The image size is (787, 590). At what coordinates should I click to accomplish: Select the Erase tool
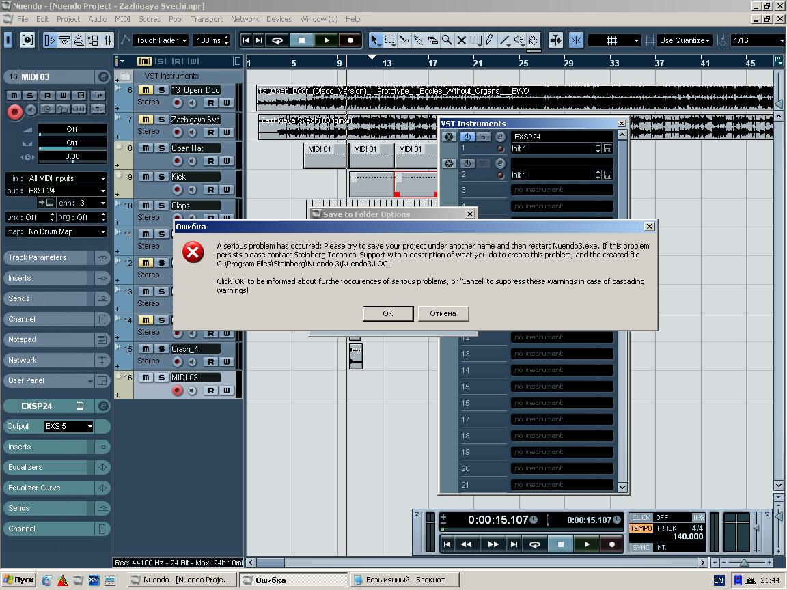point(432,40)
